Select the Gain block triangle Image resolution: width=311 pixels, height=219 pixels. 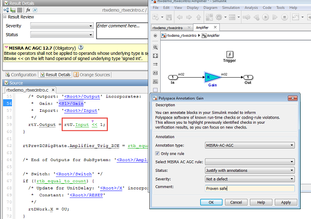(212, 77)
